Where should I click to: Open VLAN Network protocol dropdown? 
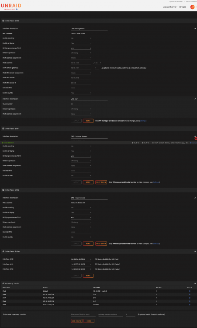81,109
